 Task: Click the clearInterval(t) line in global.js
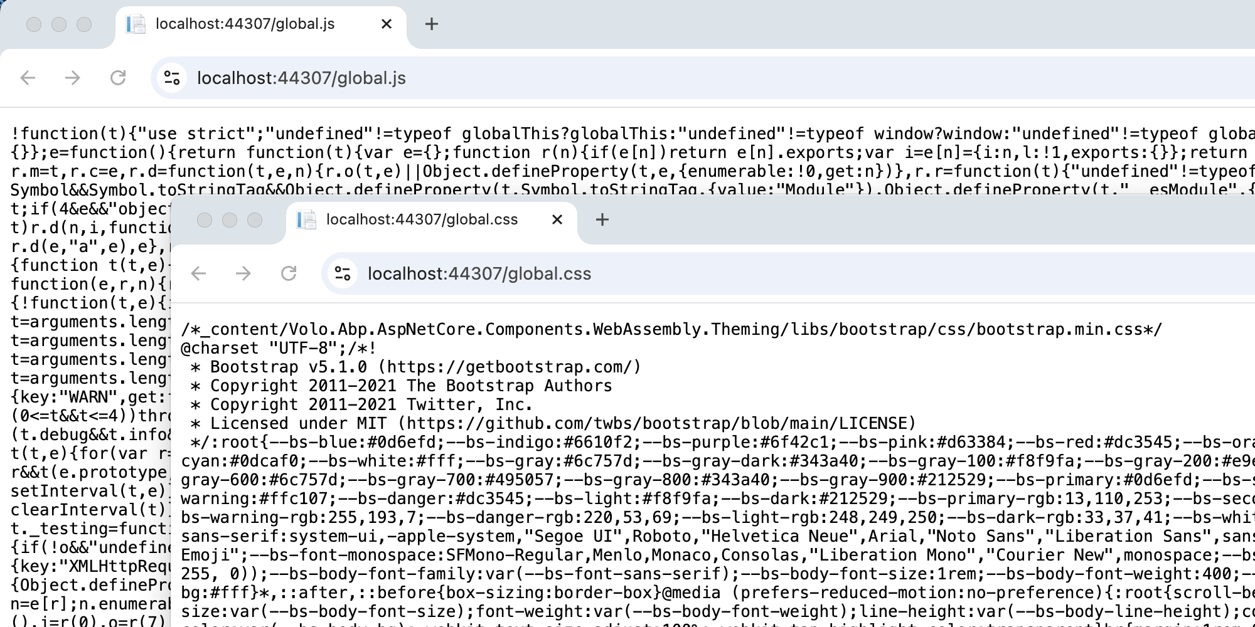point(90,510)
